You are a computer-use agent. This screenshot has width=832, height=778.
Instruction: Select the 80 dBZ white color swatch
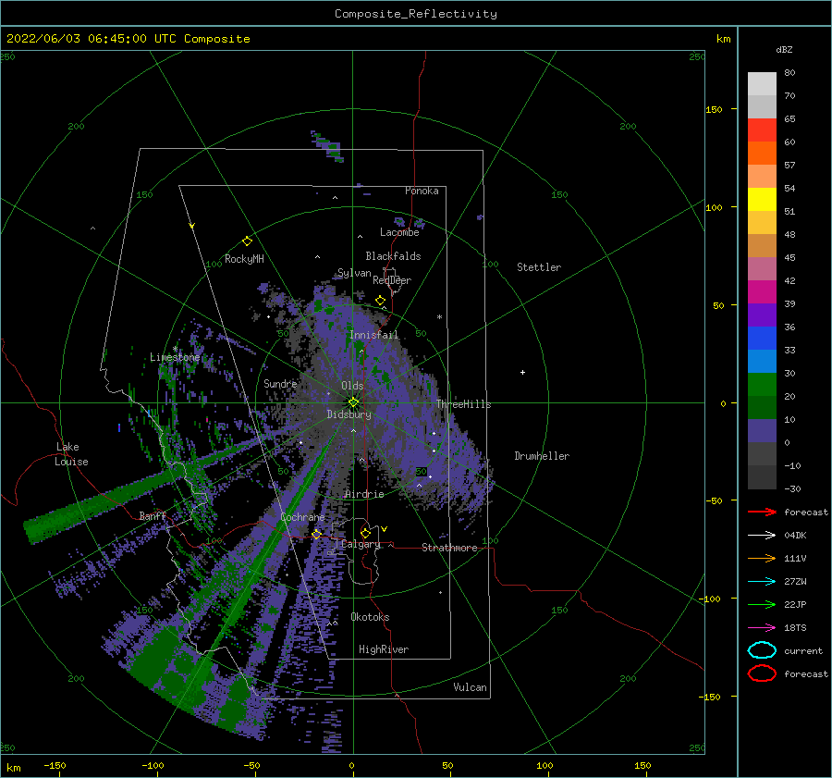tap(762, 84)
